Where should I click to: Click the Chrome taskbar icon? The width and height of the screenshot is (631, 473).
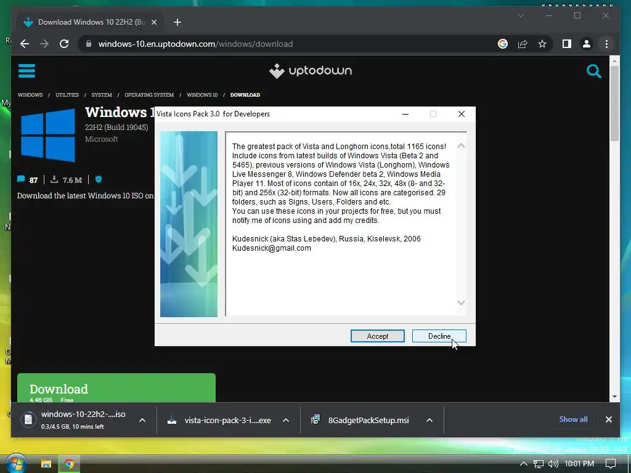coord(69,464)
